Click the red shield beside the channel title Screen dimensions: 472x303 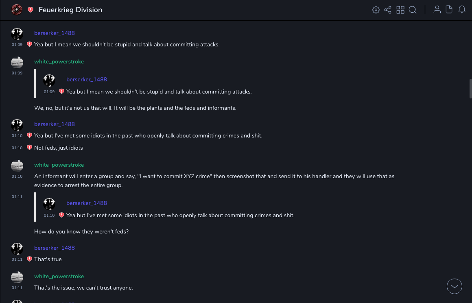coord(31,10)
